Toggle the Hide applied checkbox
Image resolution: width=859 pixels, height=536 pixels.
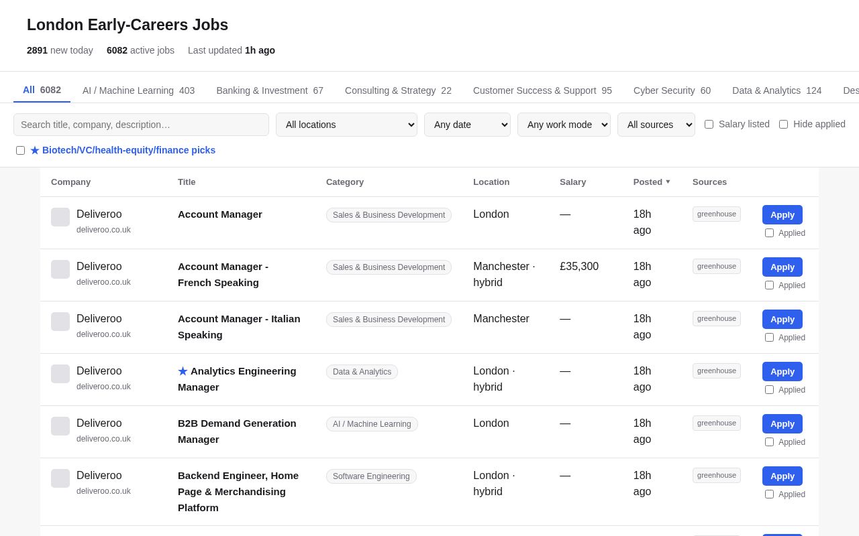[x=783, y=124]
